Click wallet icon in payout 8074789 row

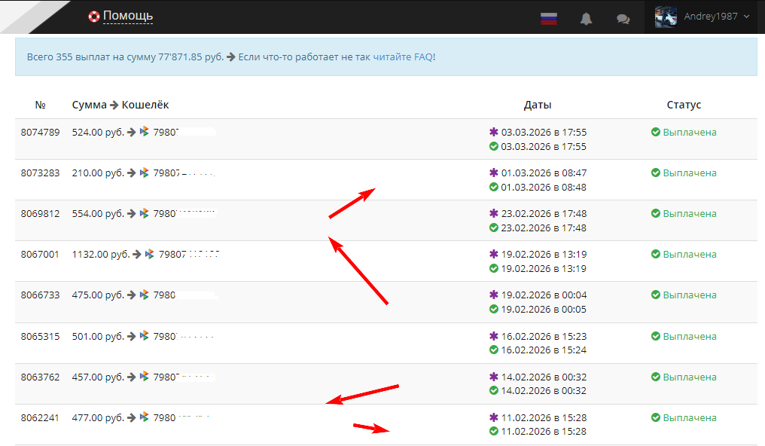[x=145, y=132]
